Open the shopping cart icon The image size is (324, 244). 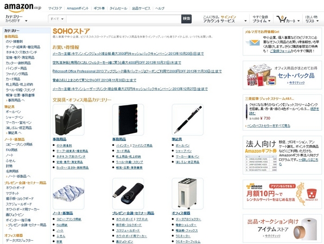coord(281,19)
